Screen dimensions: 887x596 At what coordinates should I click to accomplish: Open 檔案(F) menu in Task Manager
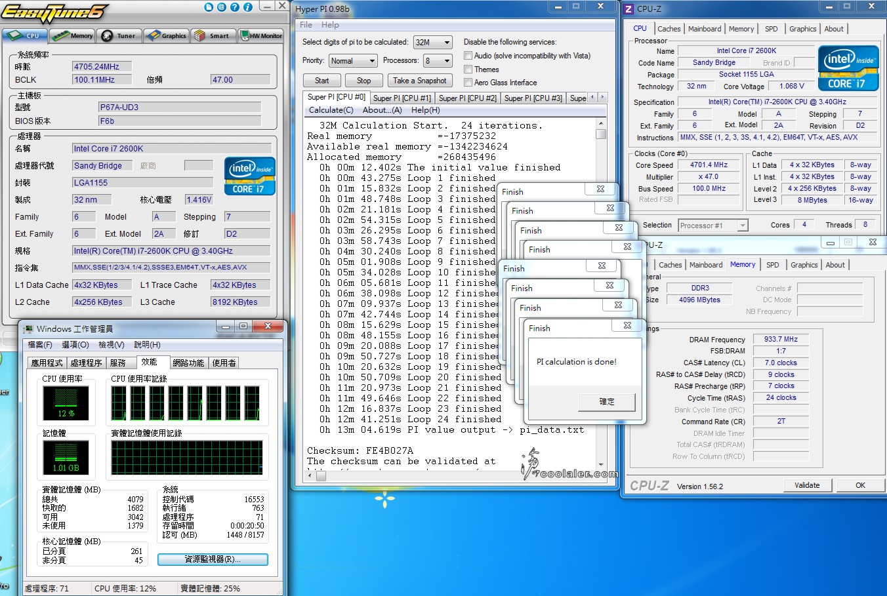[40, 345]
